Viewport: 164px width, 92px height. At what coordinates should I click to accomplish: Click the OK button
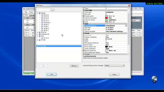[x=52, y=74]
